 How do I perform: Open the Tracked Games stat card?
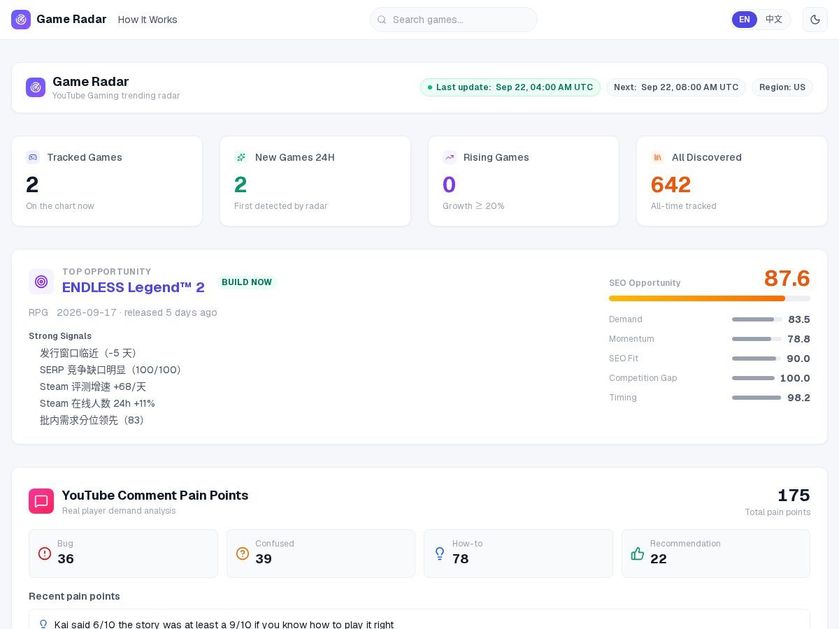tap(107, 181)
